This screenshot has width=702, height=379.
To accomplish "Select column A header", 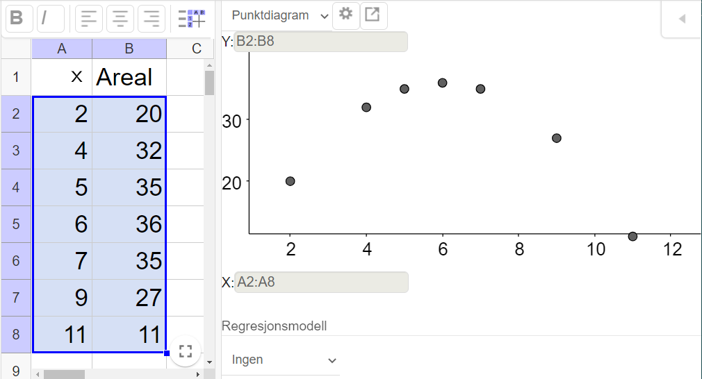I will click(x=62, y=49).
